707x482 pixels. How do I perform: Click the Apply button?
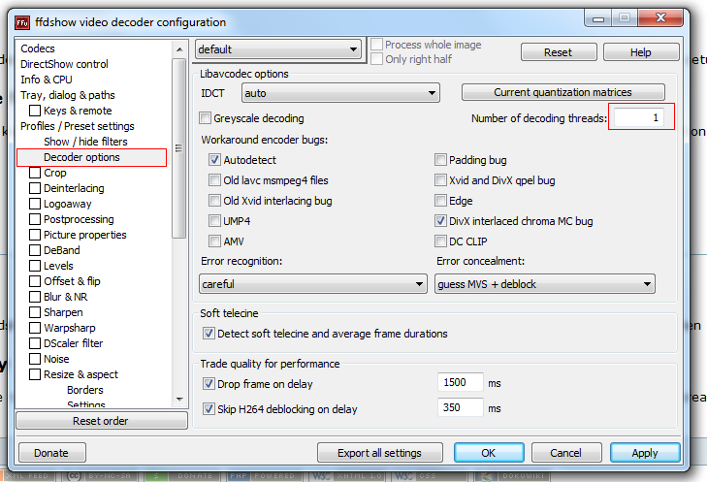tap(645, 453)
